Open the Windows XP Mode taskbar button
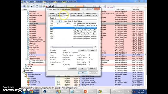Image resolution: width=168 pixels, height=94 pixels. pos(62,92)
